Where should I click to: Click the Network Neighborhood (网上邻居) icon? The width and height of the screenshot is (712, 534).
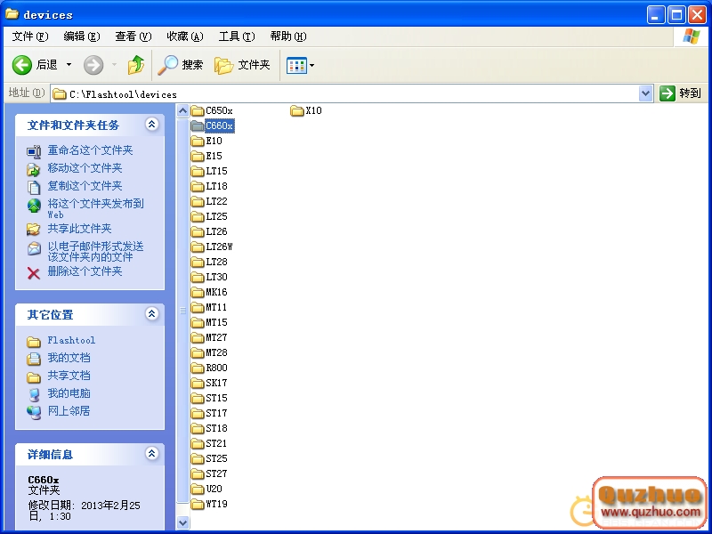click(x=34, y=412)
